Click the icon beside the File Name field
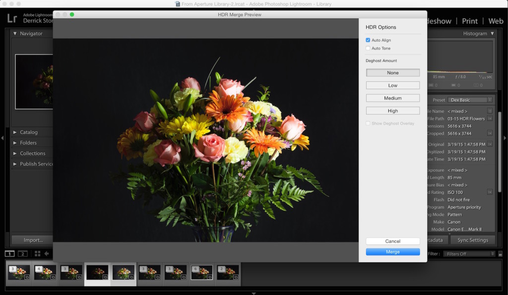 click(x=490, y=111)
